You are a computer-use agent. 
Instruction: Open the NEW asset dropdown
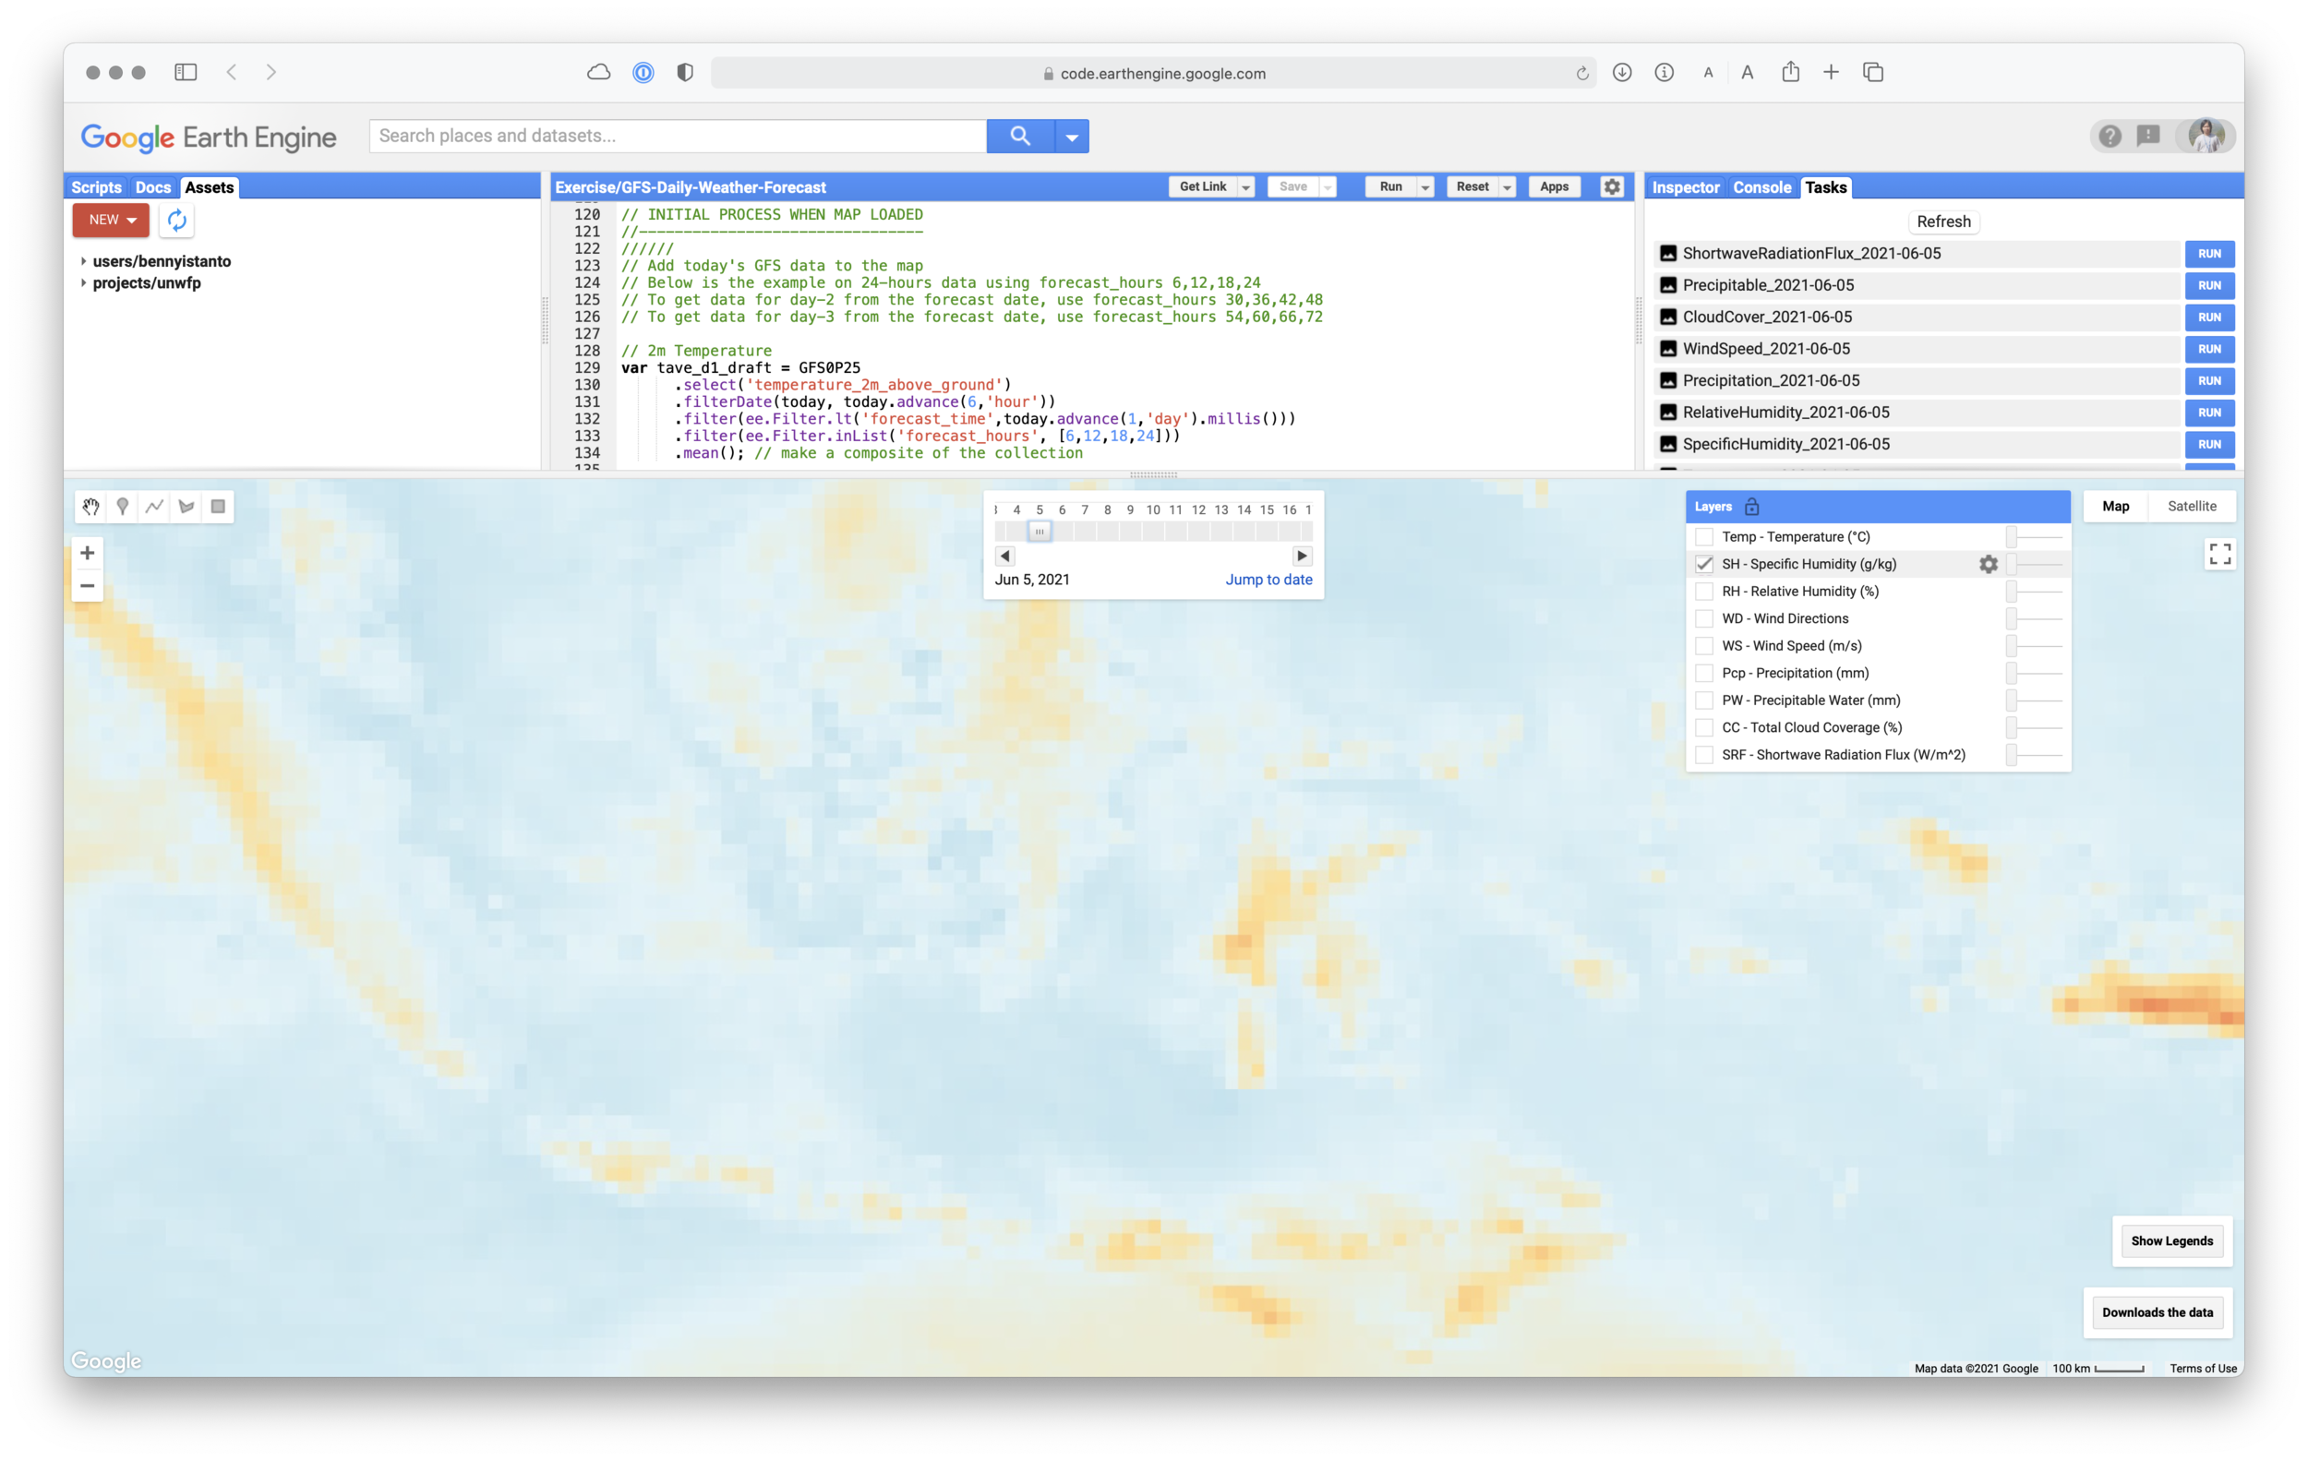[111, 221]
